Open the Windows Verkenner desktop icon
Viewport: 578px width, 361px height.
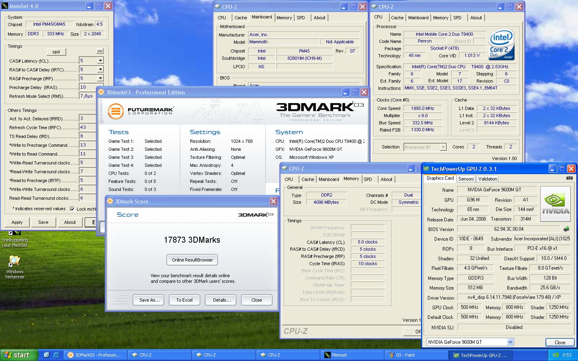14,267
